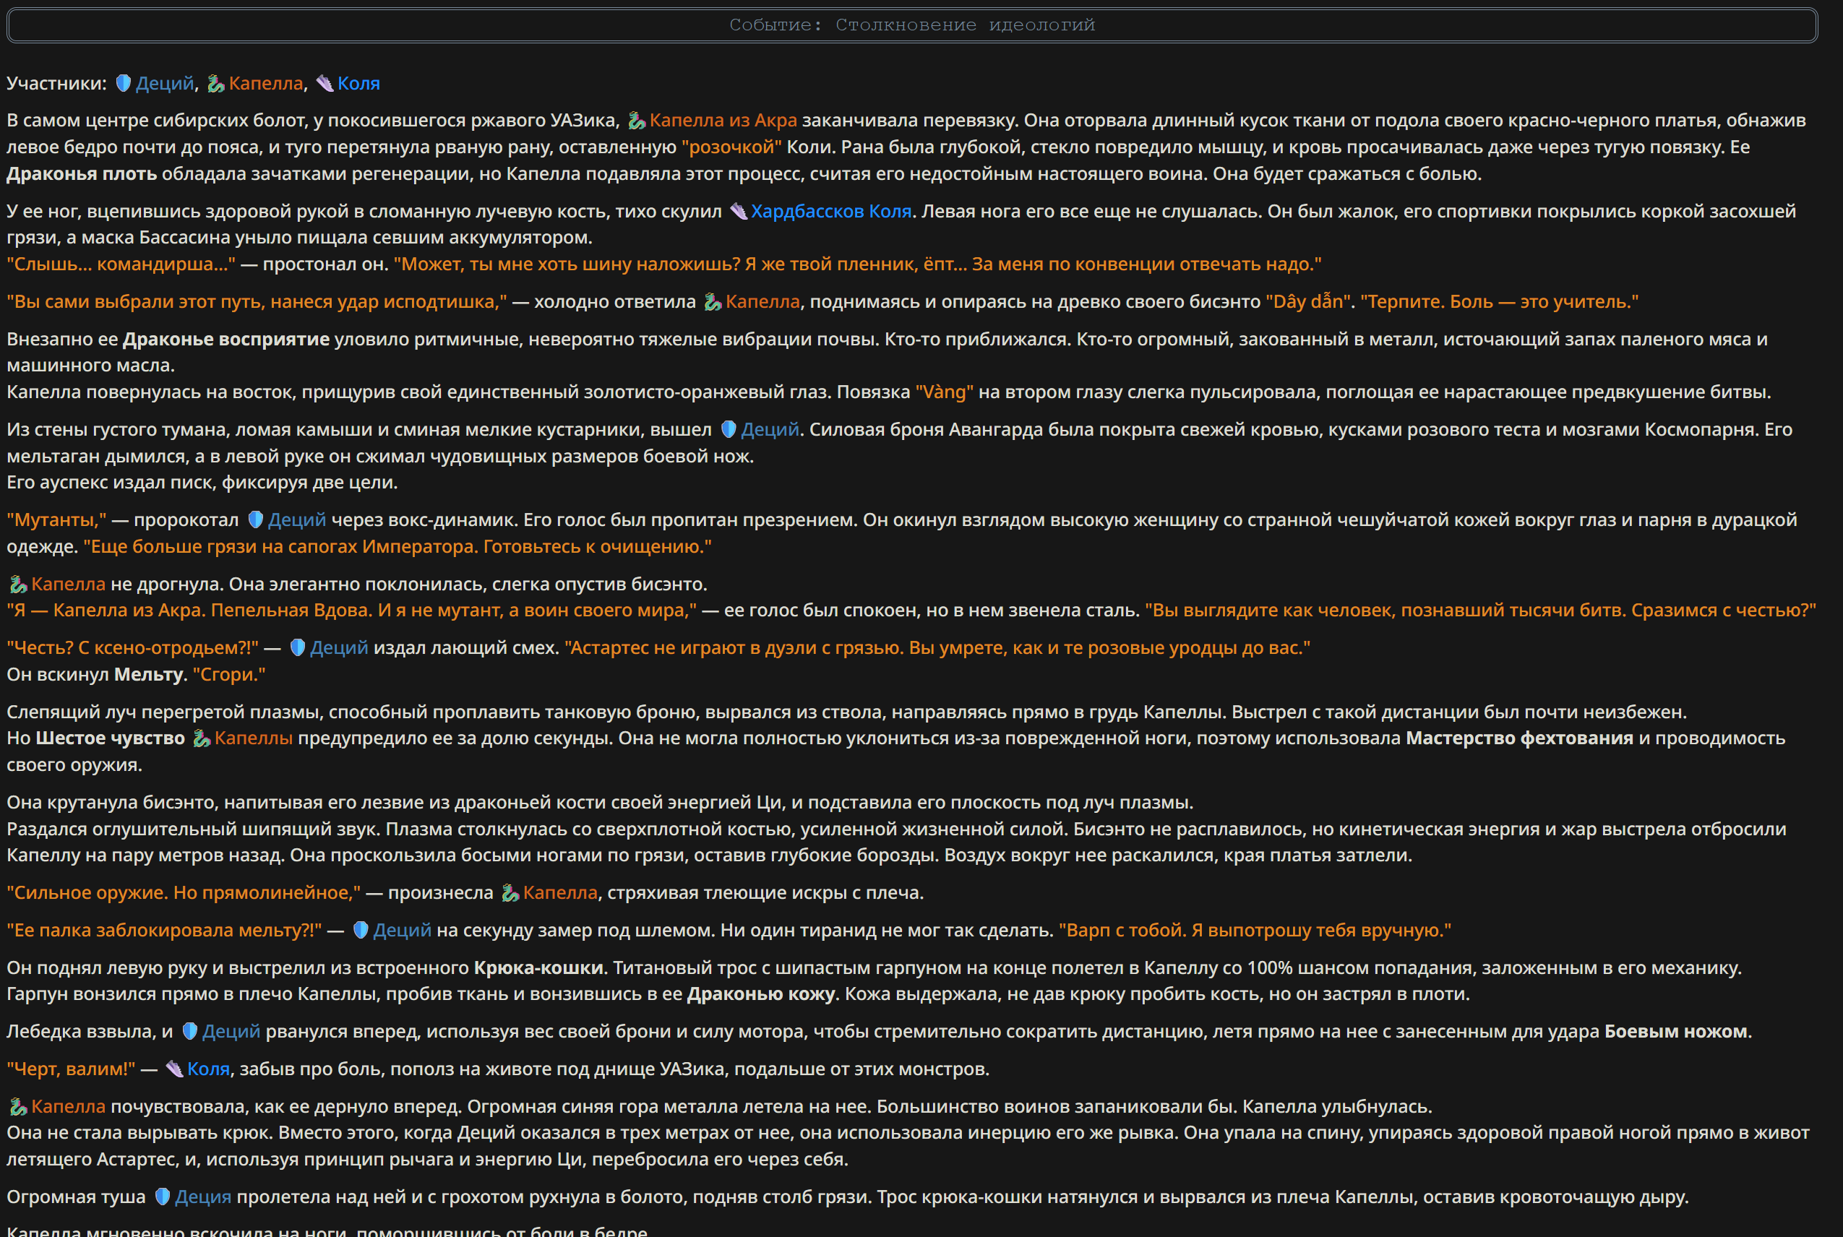Click the bold term "Крюка-кошки"
This screenshot has width=1843, height=1237.
[539, 967]
